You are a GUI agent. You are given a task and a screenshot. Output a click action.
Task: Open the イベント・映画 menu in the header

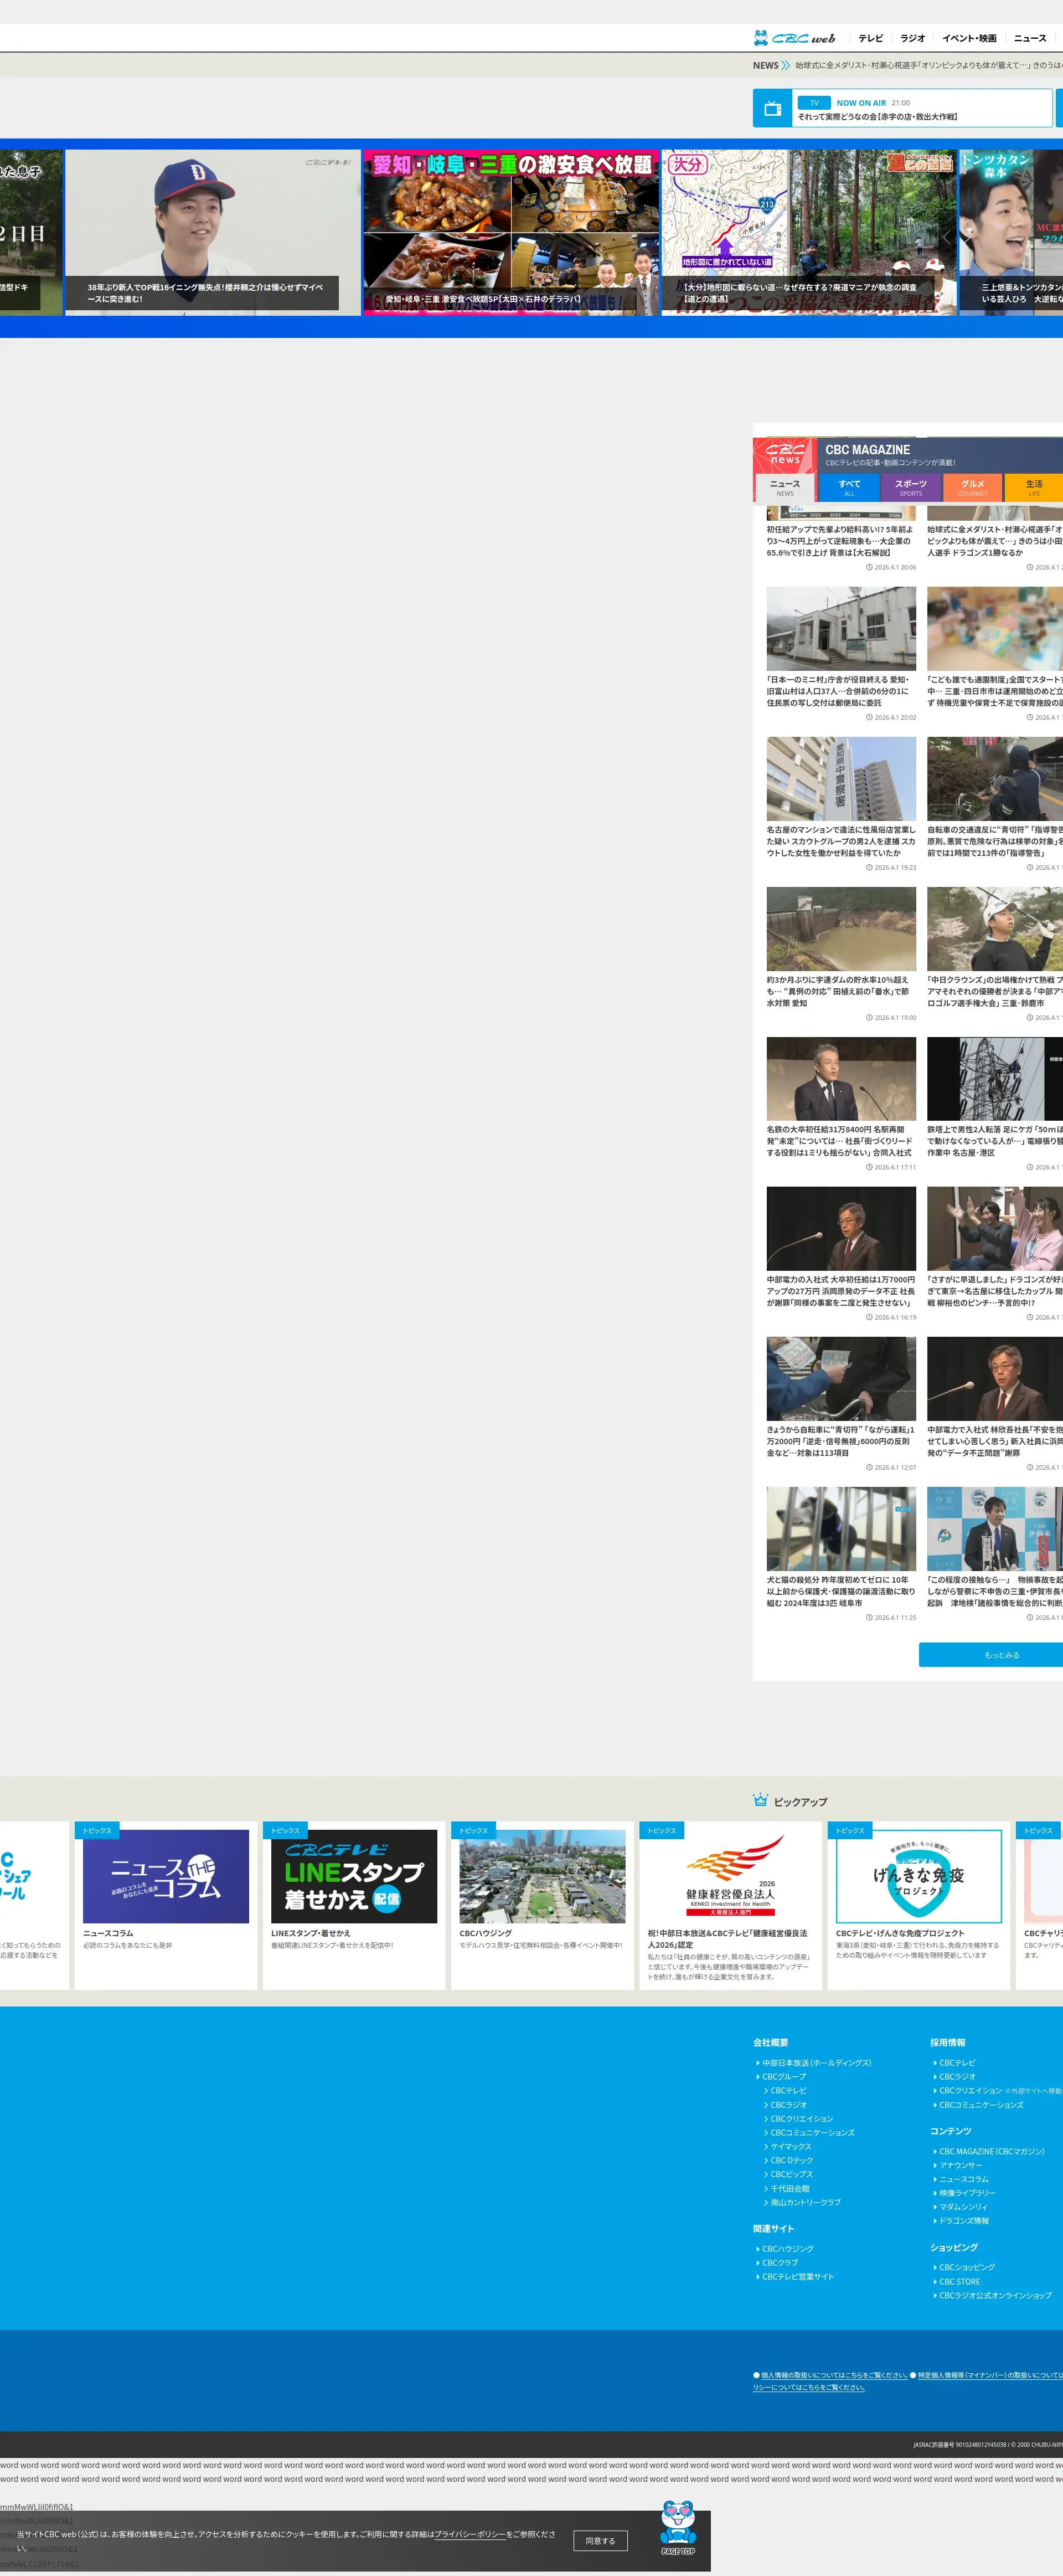click(x=969, y=38)
